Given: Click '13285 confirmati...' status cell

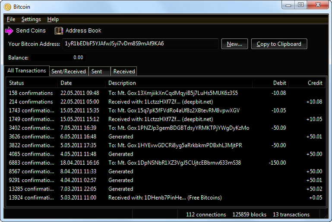Looking at the screenshot, I should click(x=32, y=189).
